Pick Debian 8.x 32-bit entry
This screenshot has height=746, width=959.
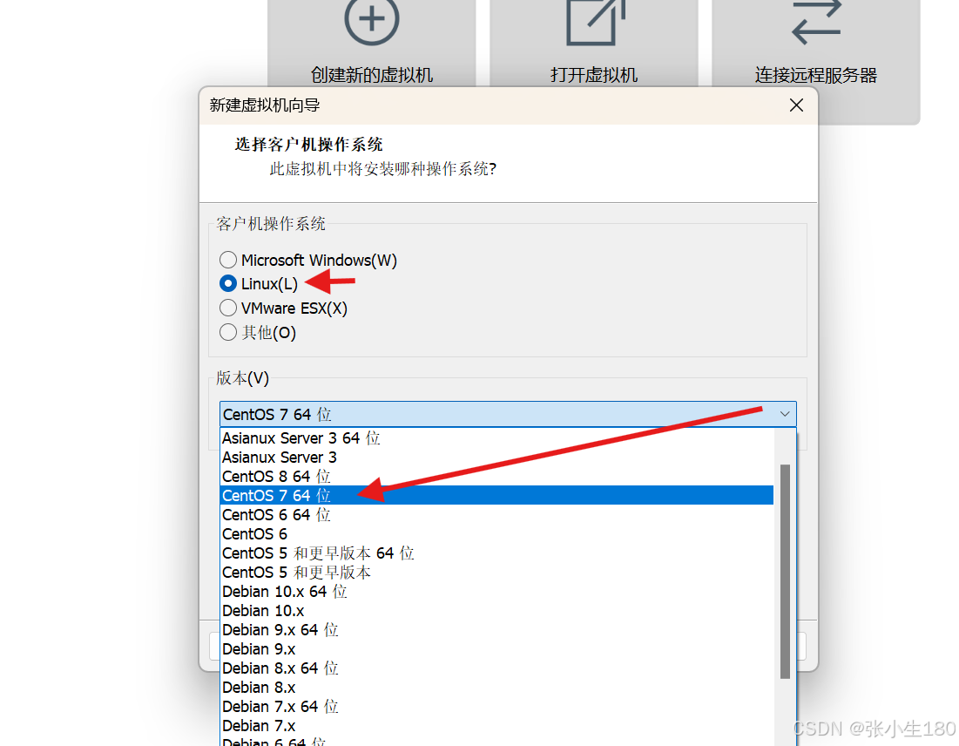pyautogui.click(x=496, y=688)
